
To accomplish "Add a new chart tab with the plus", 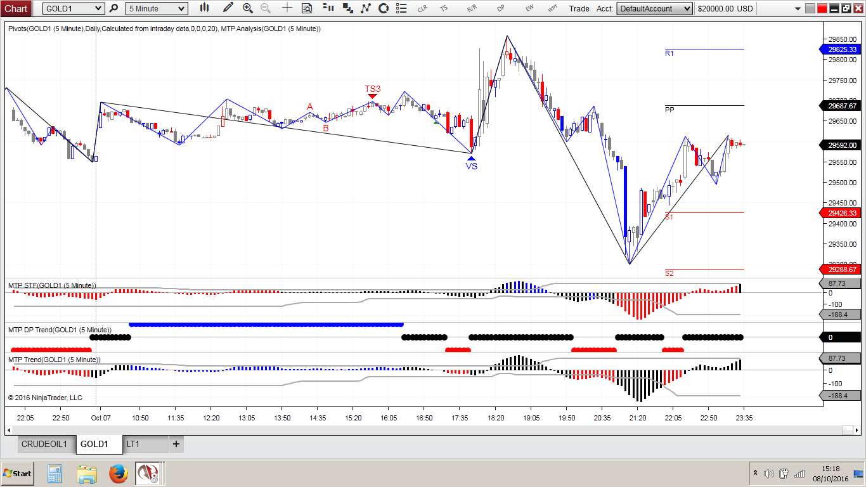I will pyautogui.click(x=176, y=444).
